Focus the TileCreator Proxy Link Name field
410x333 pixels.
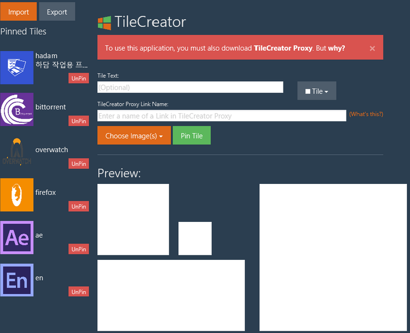click(x=222, y=115)
